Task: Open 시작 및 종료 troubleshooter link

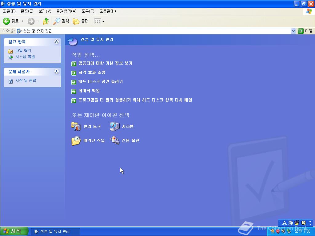Action: click(26, 80)
